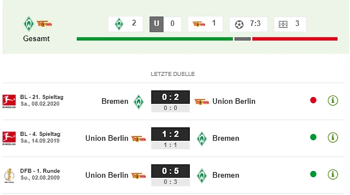350x195 pixels.
Task: Select the Union Berlin wins box showing 1
Action: [x=205, y=24]
